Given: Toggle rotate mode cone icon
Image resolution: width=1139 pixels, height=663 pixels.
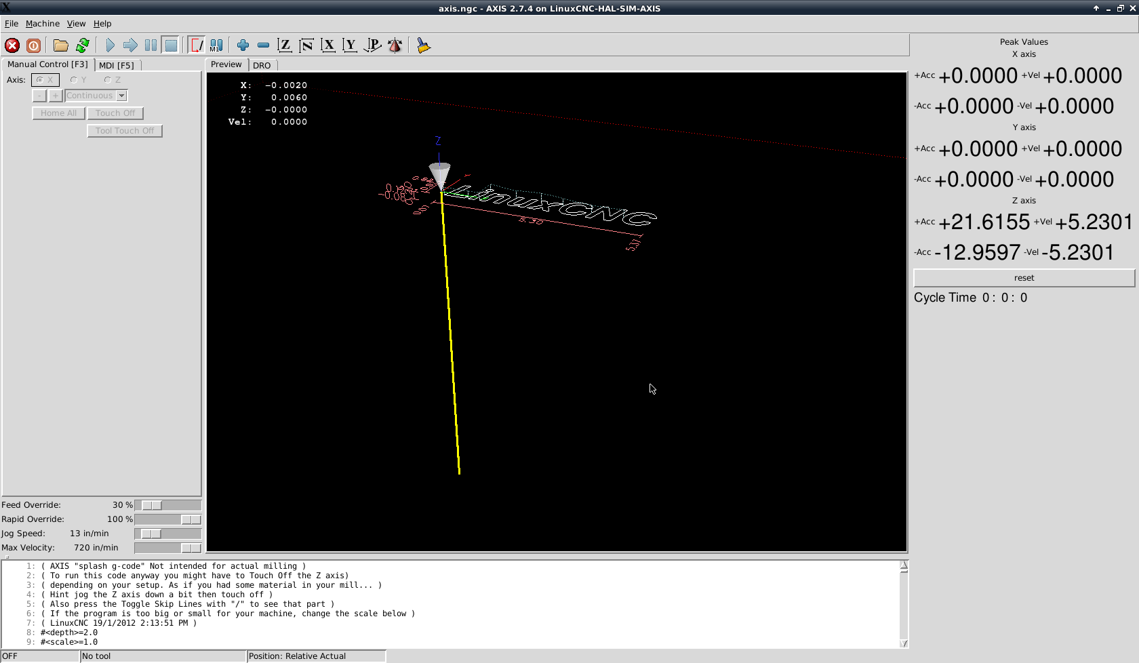Looking at the screenshot, I should [395, 45].
